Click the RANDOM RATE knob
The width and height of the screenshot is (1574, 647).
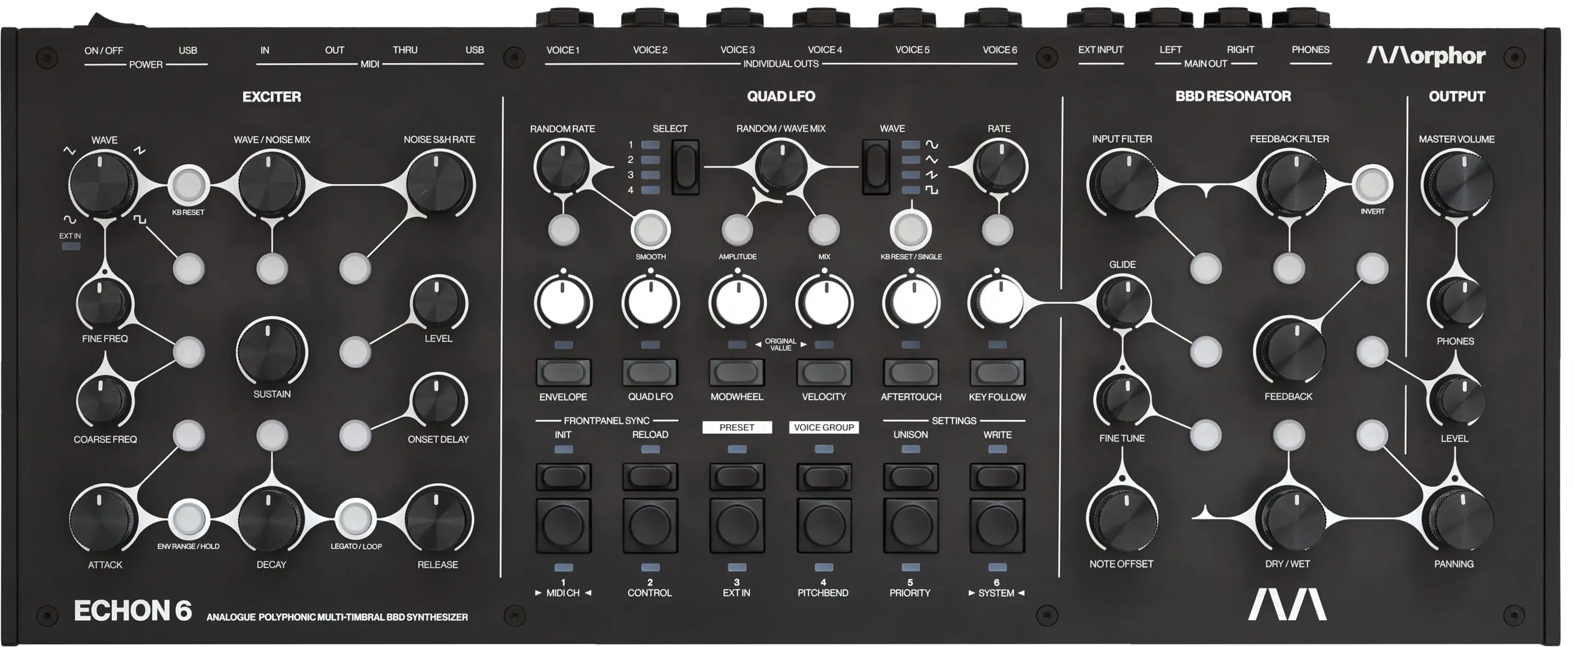(563, 167)
